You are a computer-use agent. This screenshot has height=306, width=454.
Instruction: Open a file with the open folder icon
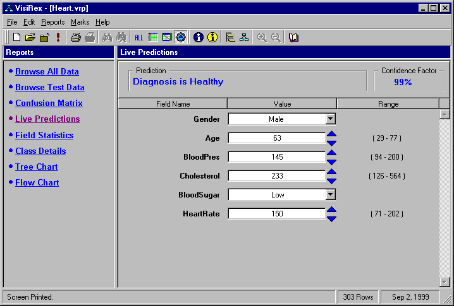[30, 37]
